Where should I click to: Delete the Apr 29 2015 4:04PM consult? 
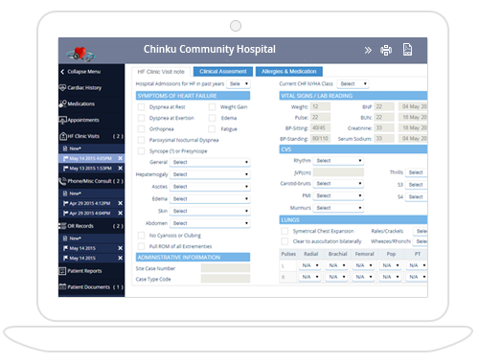pos(121,213)
